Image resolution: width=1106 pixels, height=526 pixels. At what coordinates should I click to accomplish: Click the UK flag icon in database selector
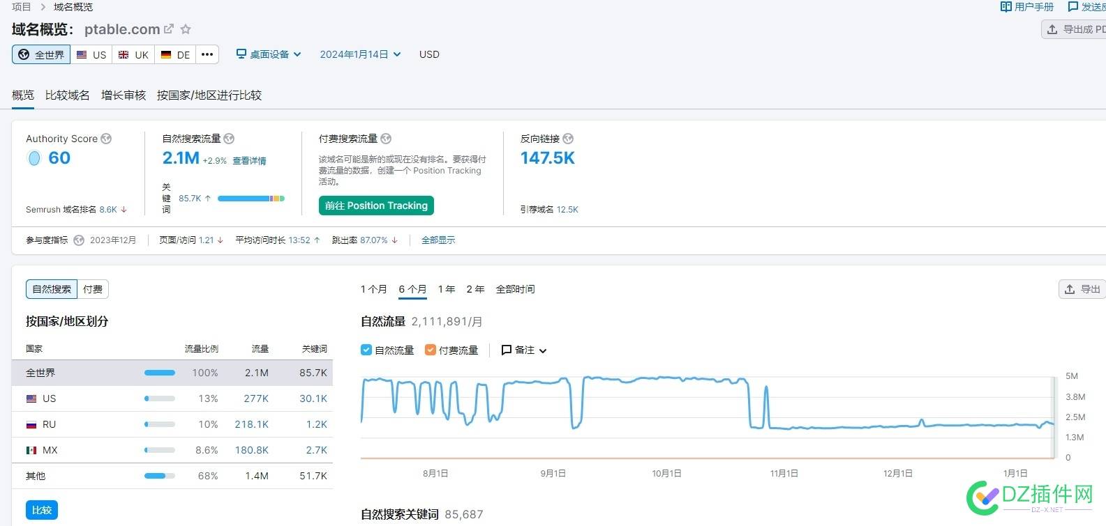pyautogui.click(x=124, y=54)
